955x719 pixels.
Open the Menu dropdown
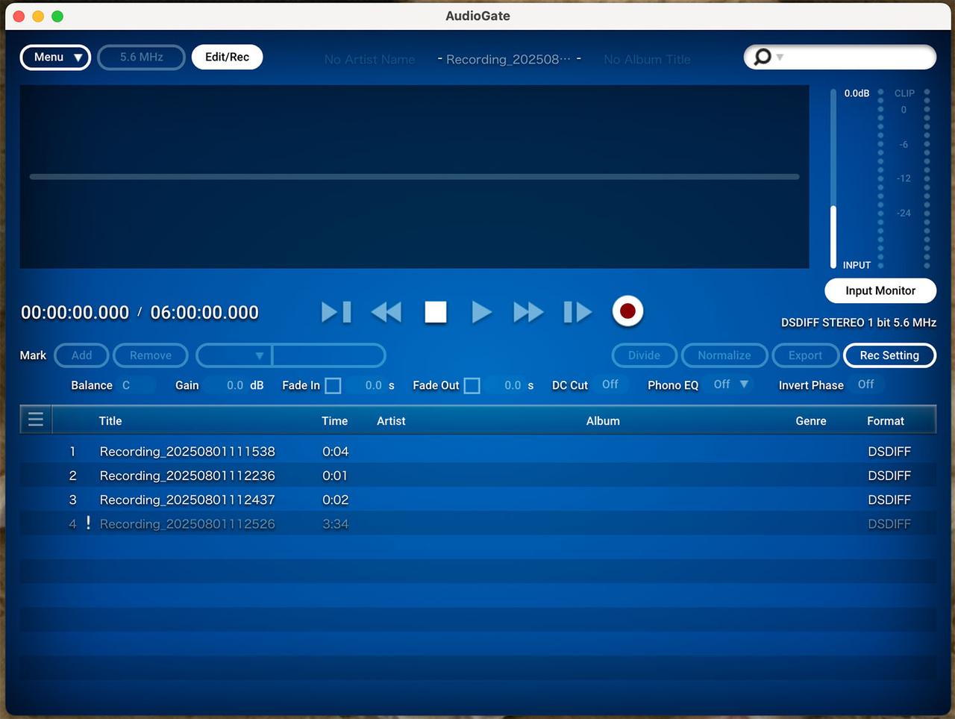click(54, 57)
